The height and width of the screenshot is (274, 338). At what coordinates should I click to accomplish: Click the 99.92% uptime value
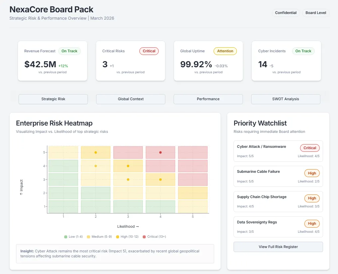(x=196, y=64)
